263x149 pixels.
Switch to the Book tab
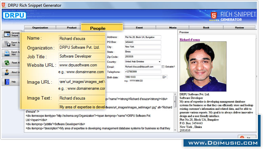[206, 27]
